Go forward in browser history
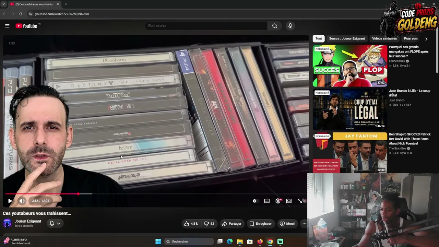 coord(12,14)
